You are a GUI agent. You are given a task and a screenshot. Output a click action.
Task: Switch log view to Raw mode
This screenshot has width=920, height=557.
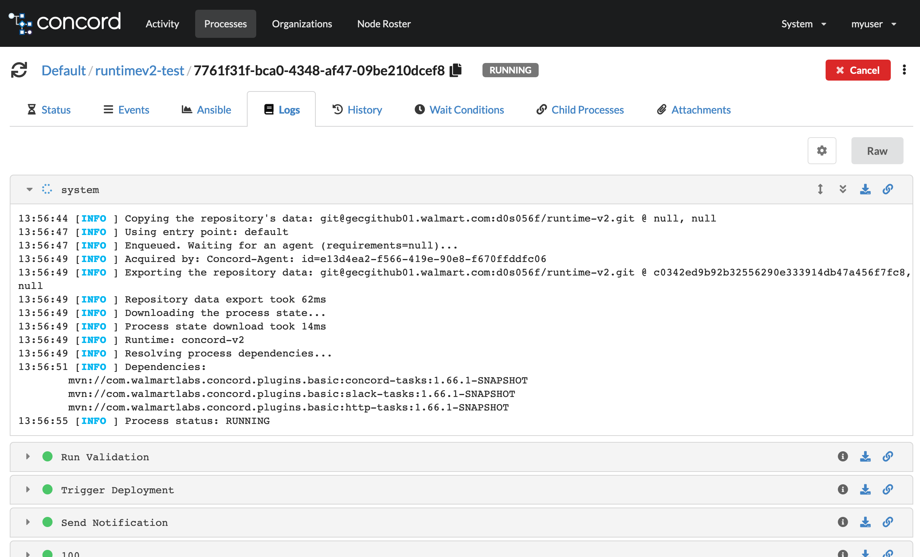(877, 151)
